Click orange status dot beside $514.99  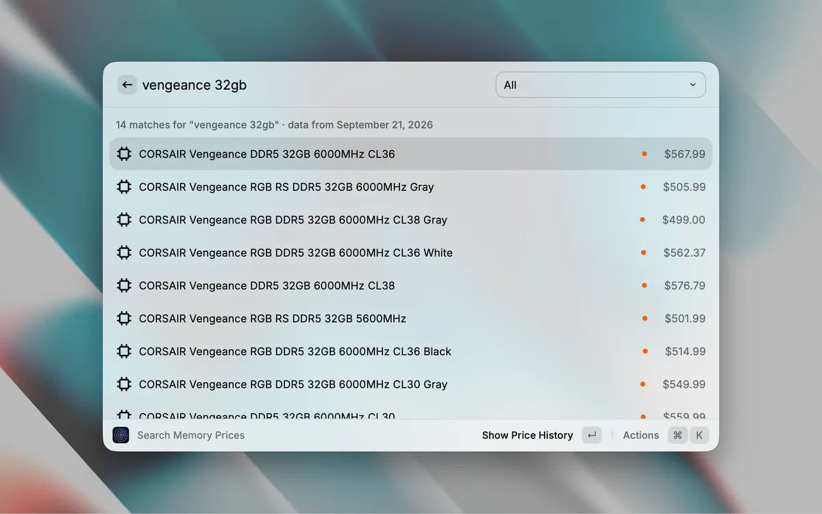645,352
